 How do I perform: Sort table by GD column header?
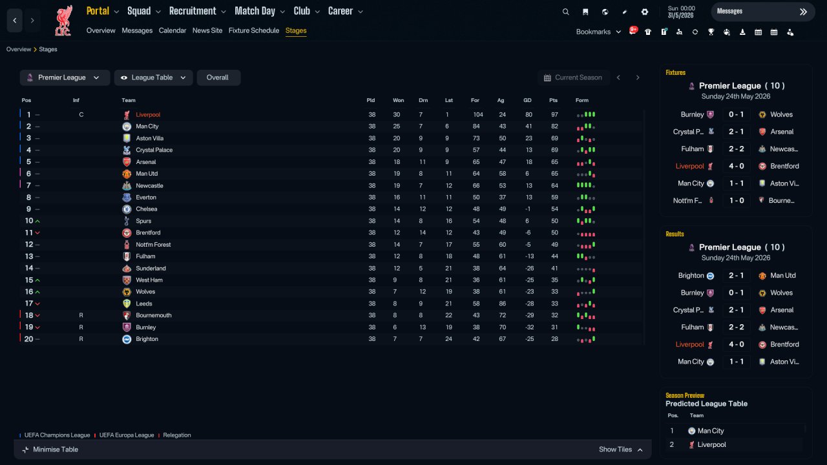click(x=529, y=100)
